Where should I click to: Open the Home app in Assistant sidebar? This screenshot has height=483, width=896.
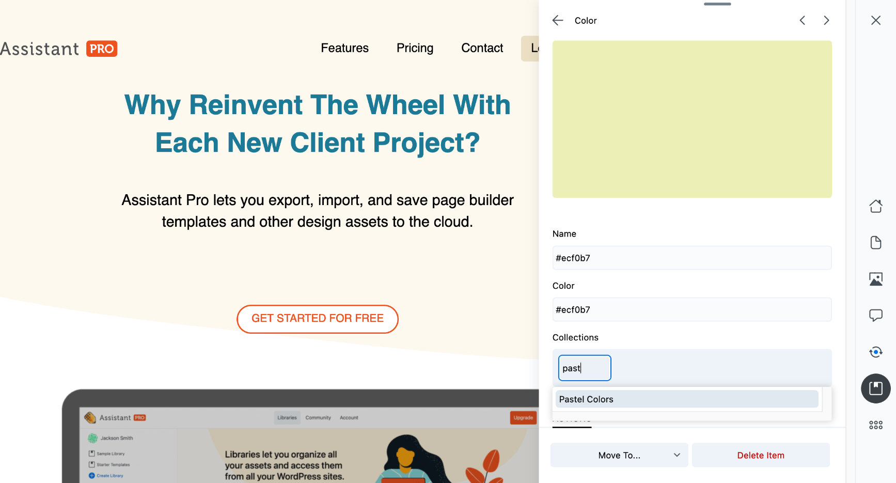point(876,206)
